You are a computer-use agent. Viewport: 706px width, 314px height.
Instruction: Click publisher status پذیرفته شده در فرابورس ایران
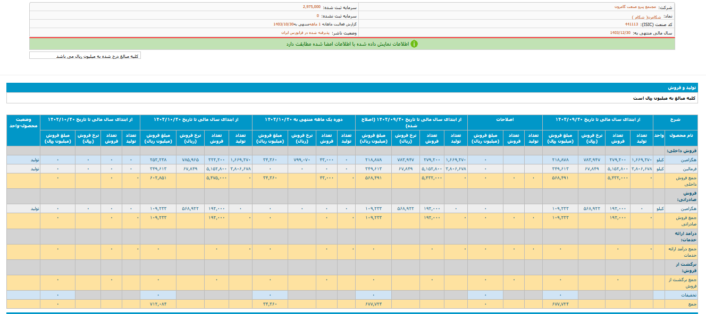coord(306,33)
